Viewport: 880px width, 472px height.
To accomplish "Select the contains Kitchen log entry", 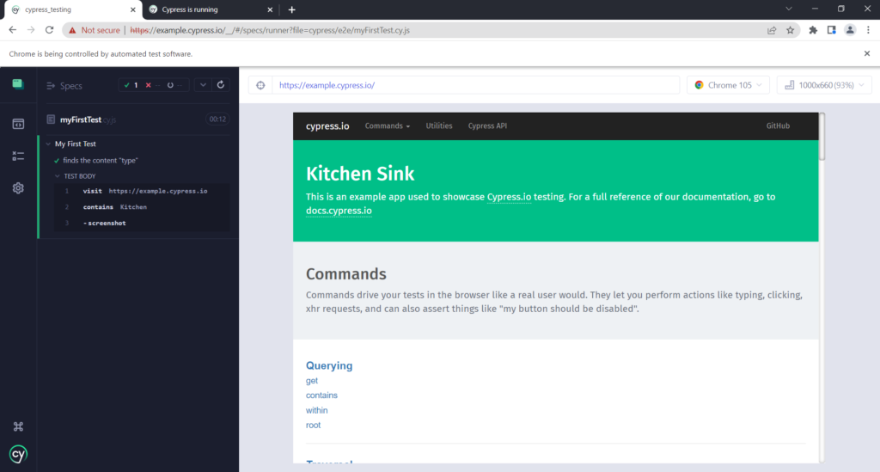I will [142, 207].
